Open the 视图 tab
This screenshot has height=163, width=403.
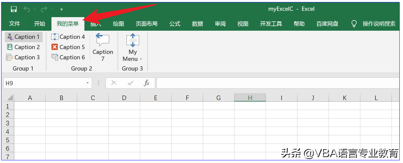click(x=243, y=24)
